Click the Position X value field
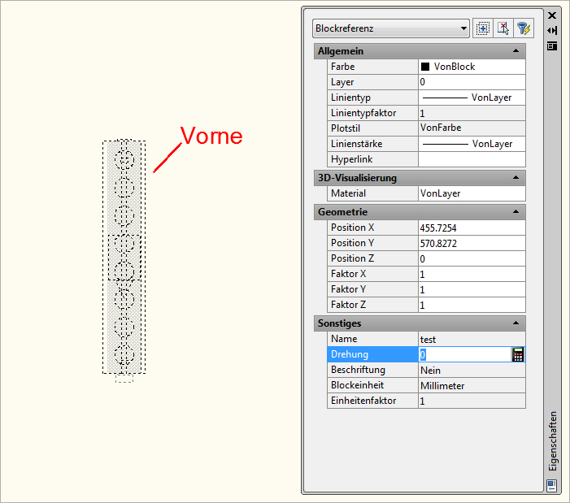 [x=472, y=228]
